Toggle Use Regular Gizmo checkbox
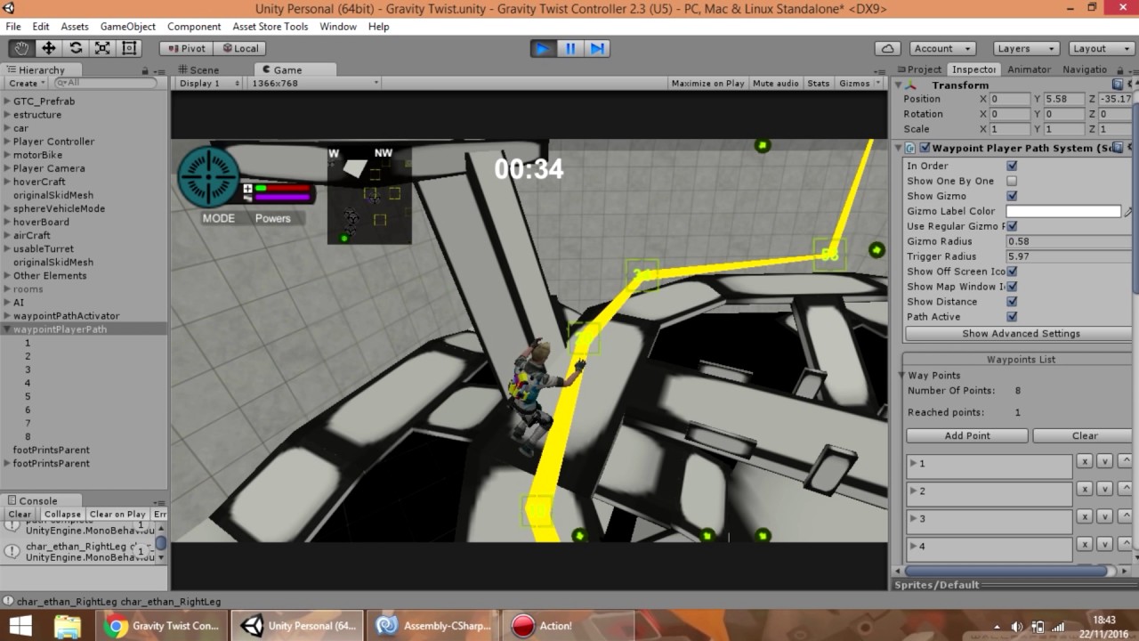Image resolution: width=1139 pixels, height=641 pixels. pos(1012,226)
